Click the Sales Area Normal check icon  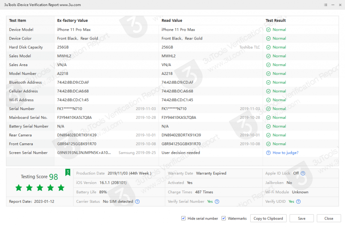click(x=268, y=65)
